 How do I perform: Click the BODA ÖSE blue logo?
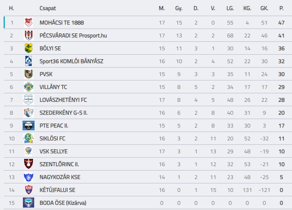coord(29,203)
